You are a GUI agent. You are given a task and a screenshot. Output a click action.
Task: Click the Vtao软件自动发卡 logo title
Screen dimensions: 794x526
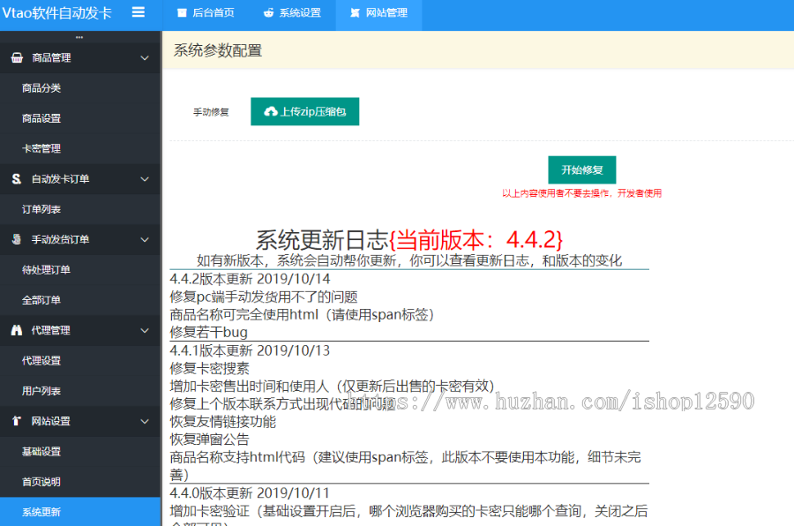tap(56, 12)
